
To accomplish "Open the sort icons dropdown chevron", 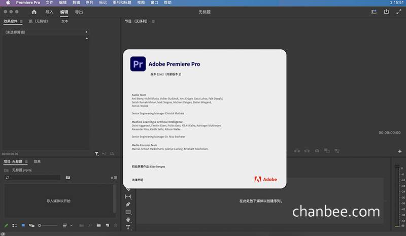I will pyautogui.click(x=72, y=225).
